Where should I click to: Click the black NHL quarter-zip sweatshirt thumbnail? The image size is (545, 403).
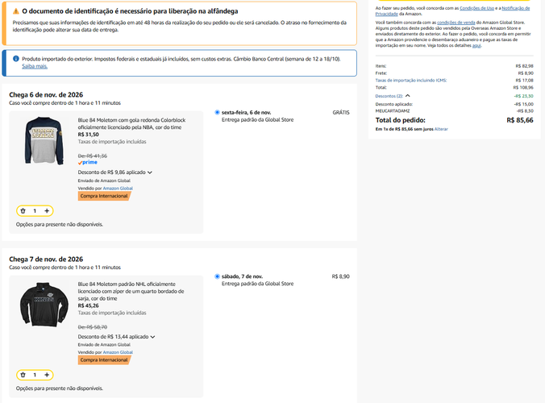[44, 305]
